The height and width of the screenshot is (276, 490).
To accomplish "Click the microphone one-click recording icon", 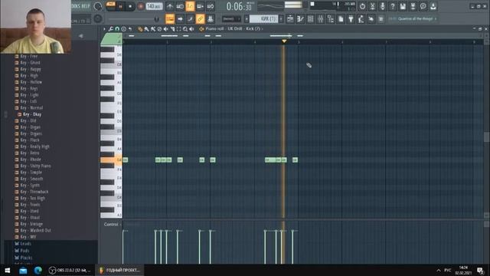I will click(383, 6).
